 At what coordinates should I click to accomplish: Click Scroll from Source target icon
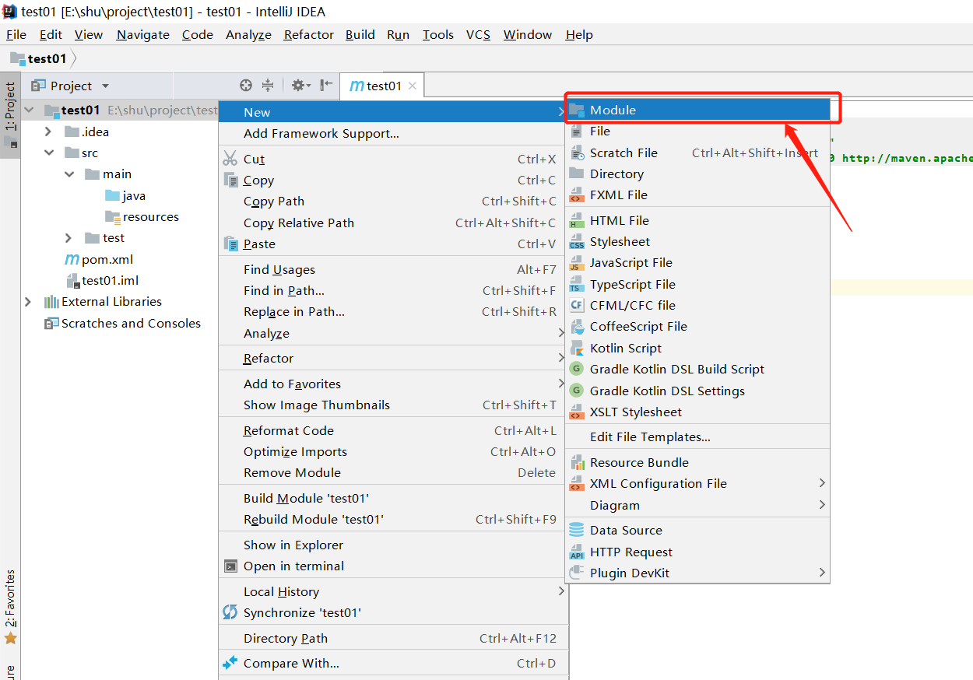click(246, 86)
